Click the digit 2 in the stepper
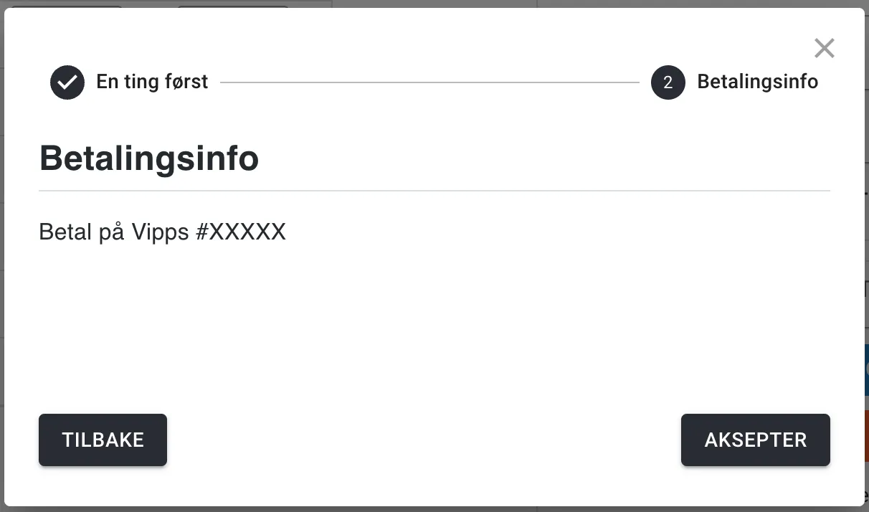Viewport: 869px width, 512px height. (x=668, y=82)
